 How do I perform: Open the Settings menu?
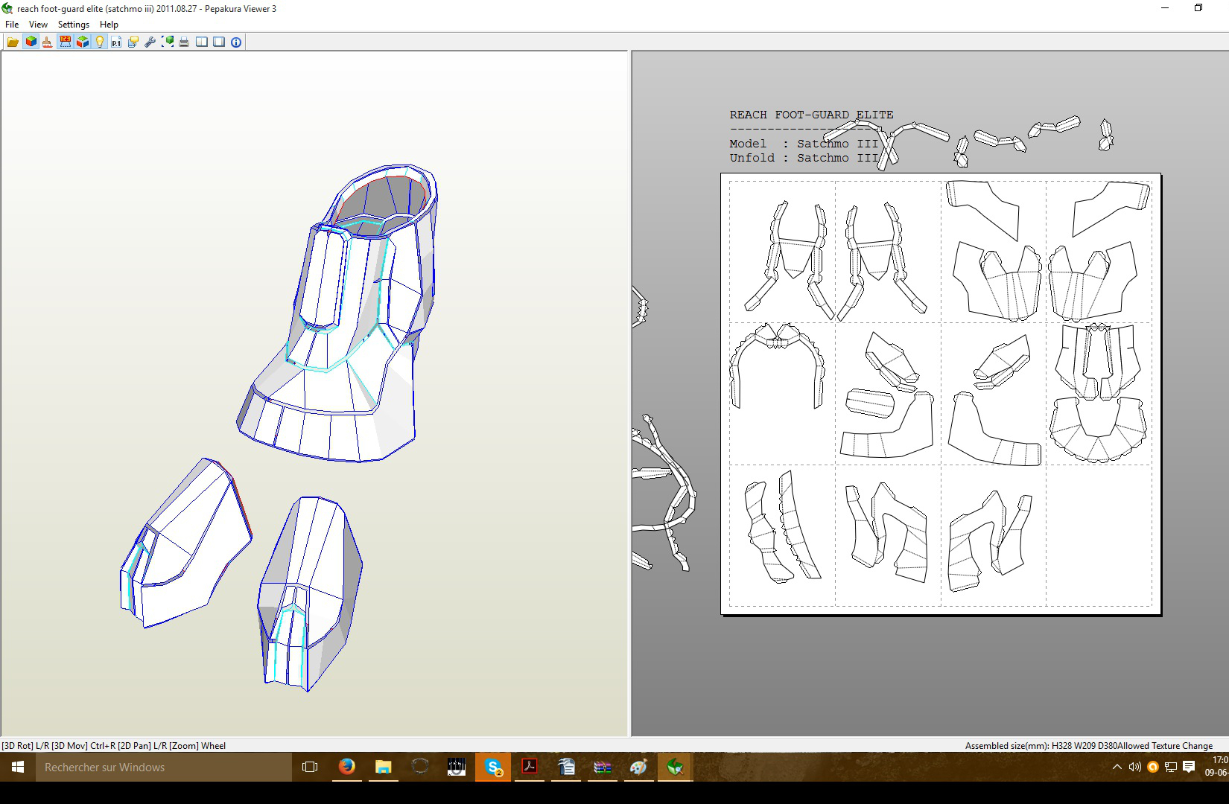click(x=74, y=25)
